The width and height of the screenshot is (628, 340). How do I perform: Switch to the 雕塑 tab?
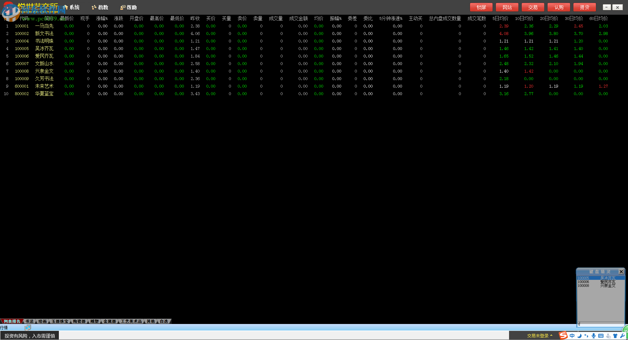(95, 321)
